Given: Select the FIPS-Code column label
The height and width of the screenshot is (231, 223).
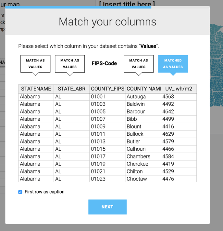Looking at the screenshot, I should click(x=104, y=63).
